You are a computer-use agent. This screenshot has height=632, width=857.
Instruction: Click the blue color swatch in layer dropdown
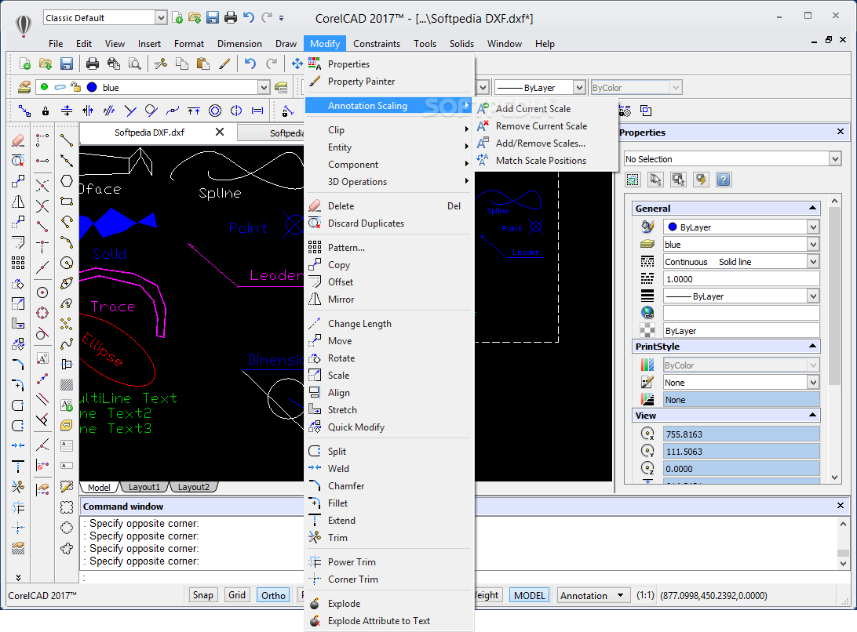coord(92,87)
